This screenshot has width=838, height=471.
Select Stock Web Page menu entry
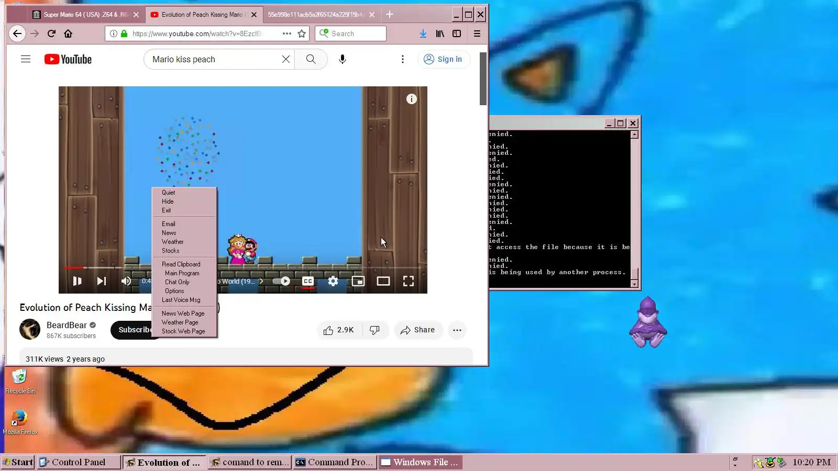click(x=184, y=331)
